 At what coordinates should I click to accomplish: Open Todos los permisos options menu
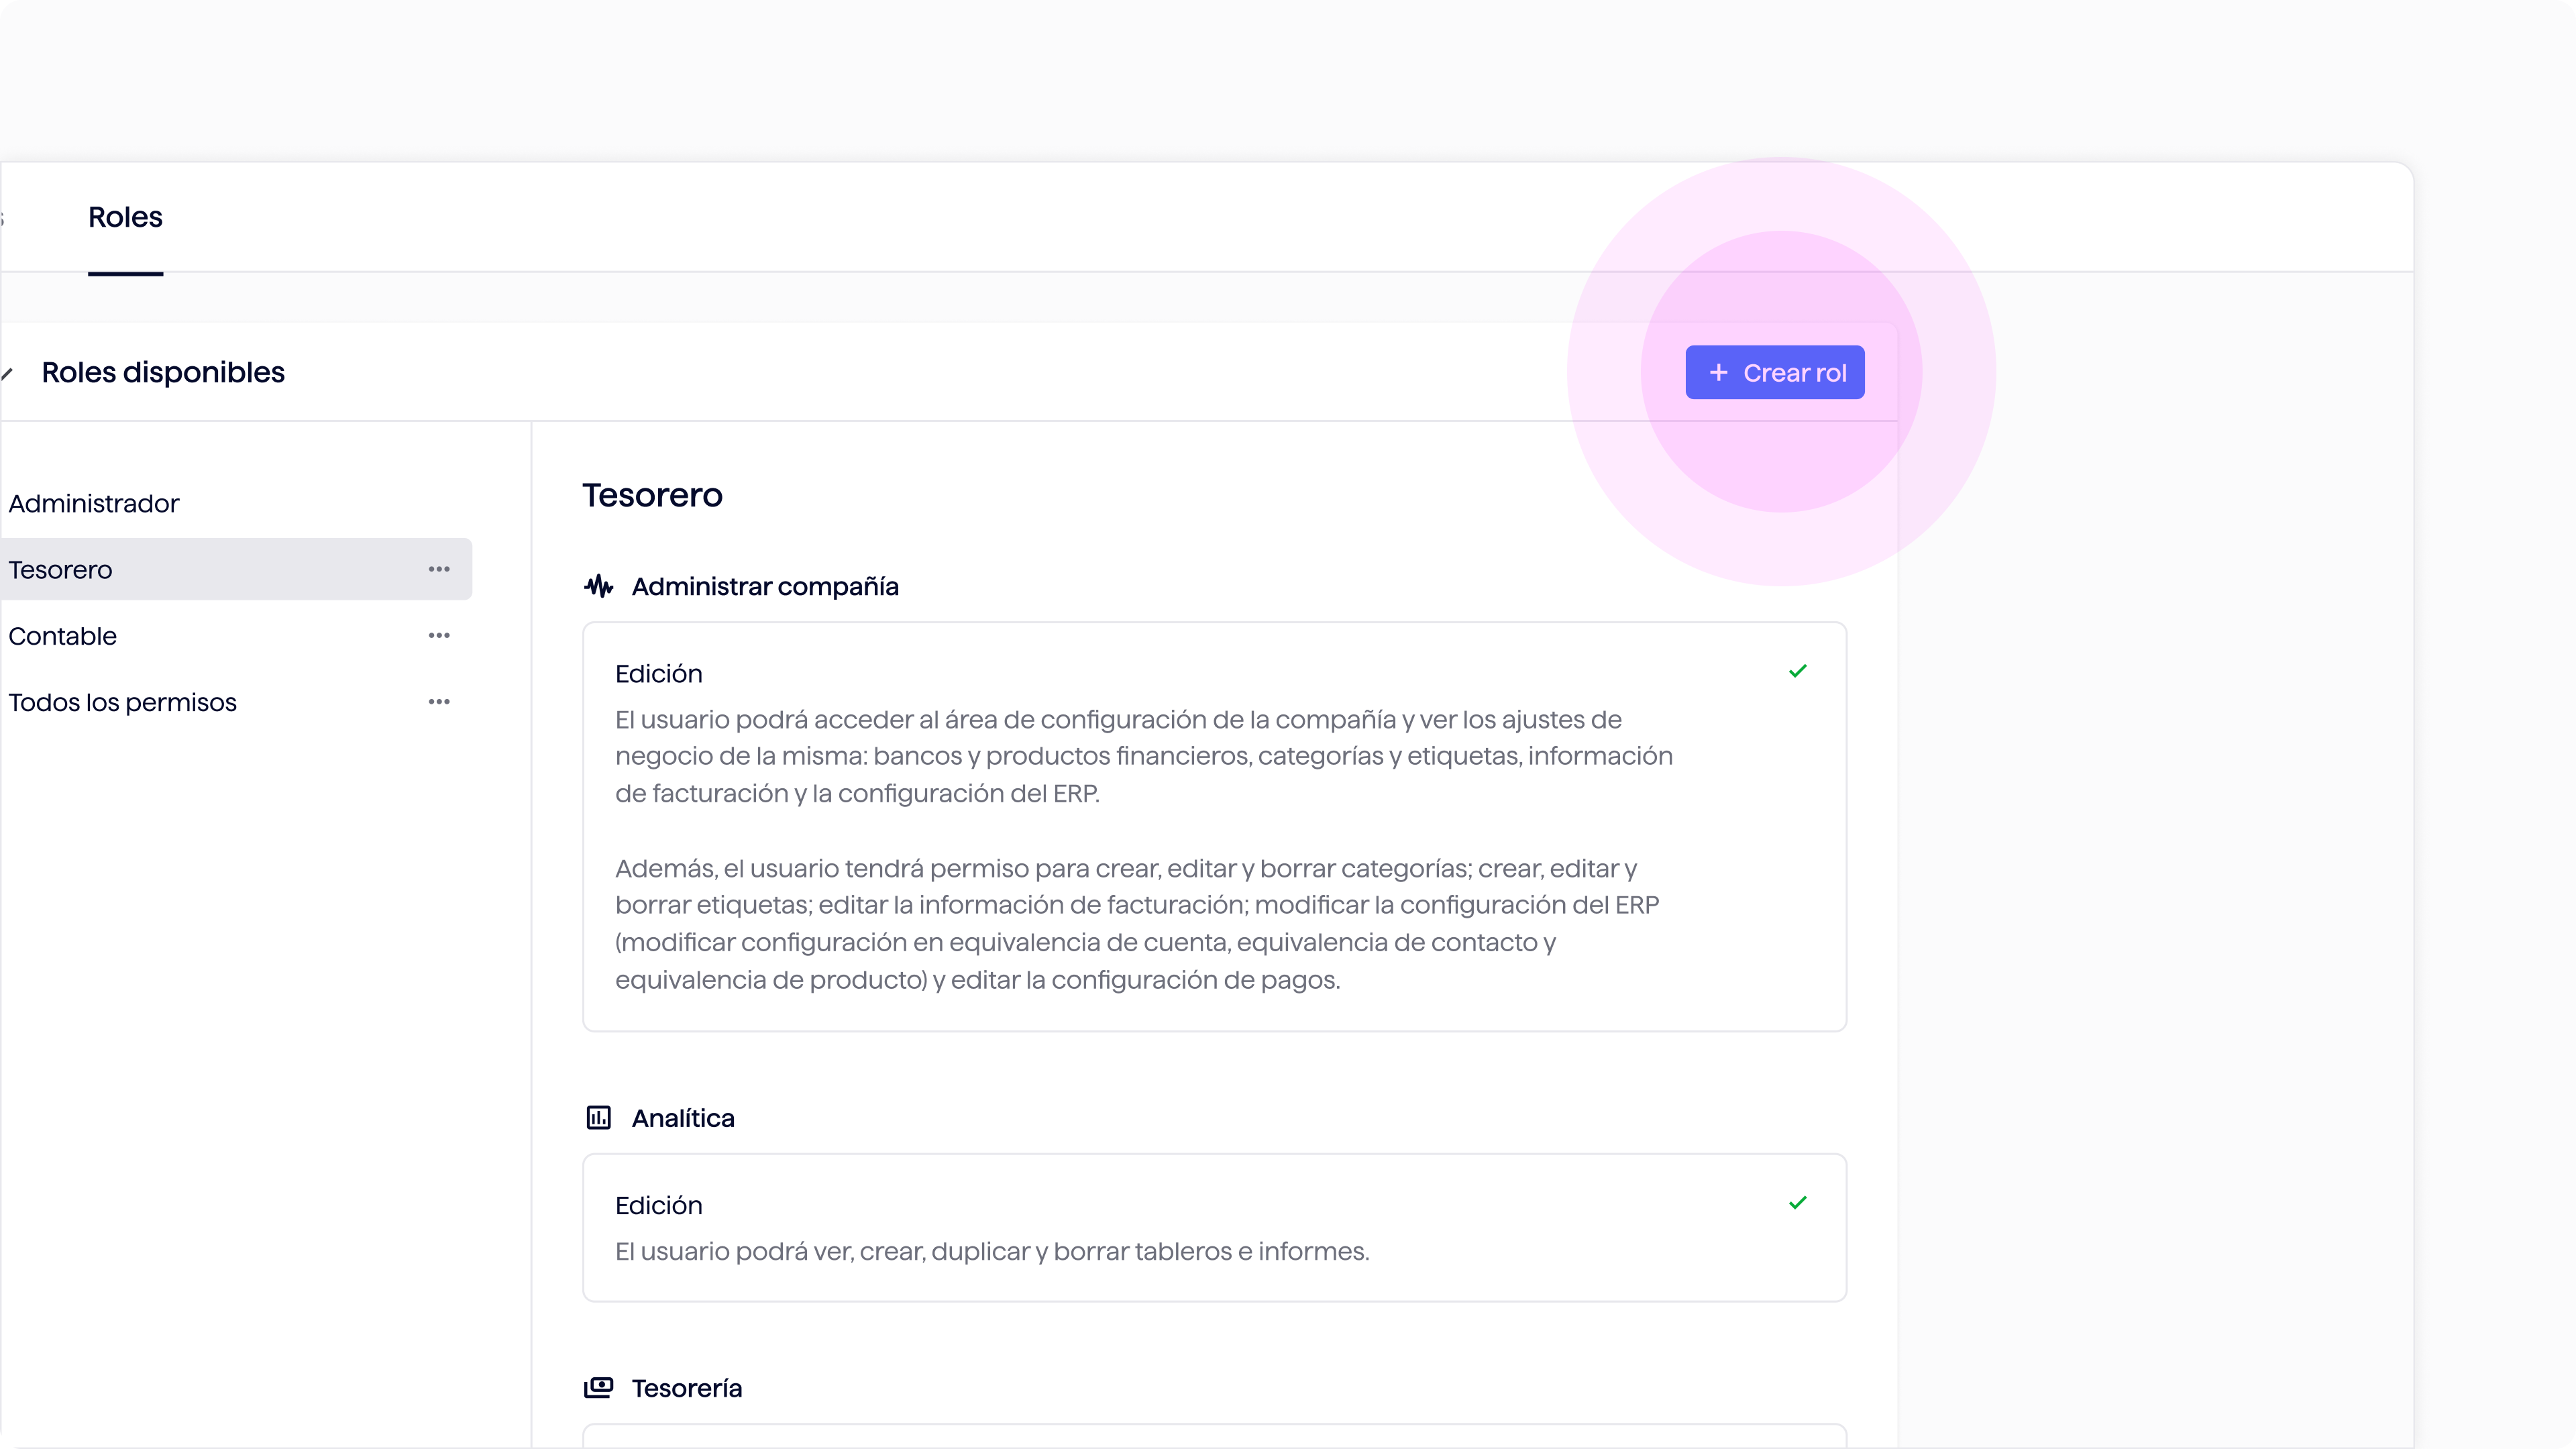439,701
